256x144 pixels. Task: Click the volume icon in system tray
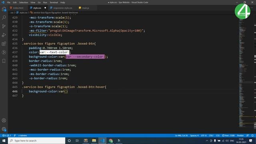pos(227,140)
